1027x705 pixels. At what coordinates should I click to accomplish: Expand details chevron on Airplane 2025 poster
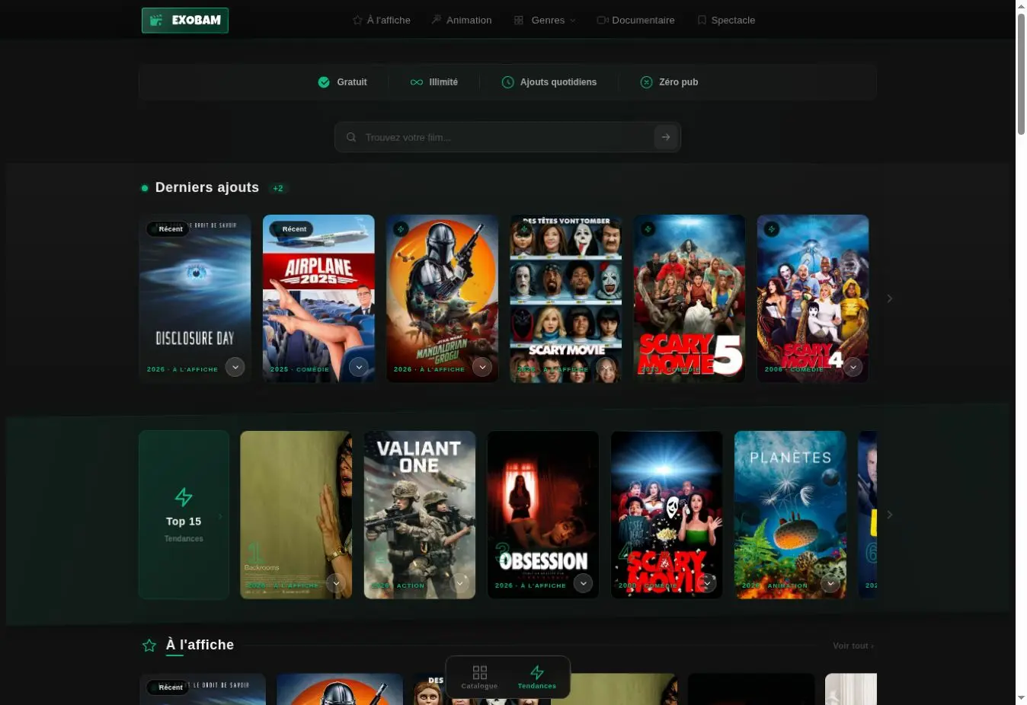[x=359, y=367]
